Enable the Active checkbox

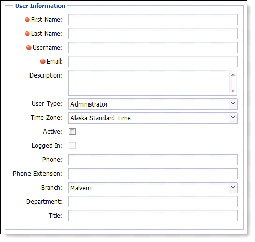[x=72, y=132]
